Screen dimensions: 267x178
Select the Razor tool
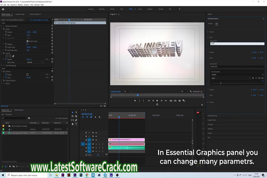[76, 116]
